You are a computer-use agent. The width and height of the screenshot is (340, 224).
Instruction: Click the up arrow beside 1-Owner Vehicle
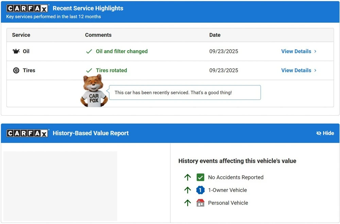(x=188, y=190)
